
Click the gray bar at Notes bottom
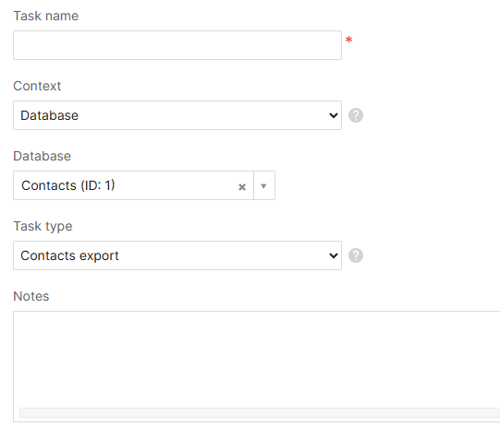[260, 412]
